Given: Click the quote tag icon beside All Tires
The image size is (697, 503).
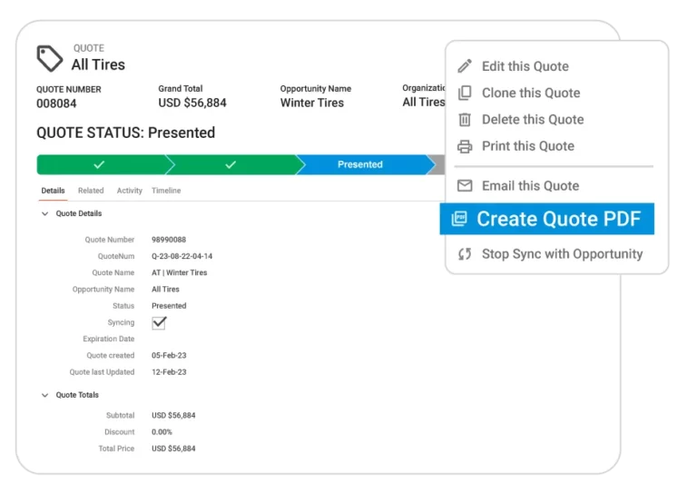Looking at the screenshot, I should point(49,58).
